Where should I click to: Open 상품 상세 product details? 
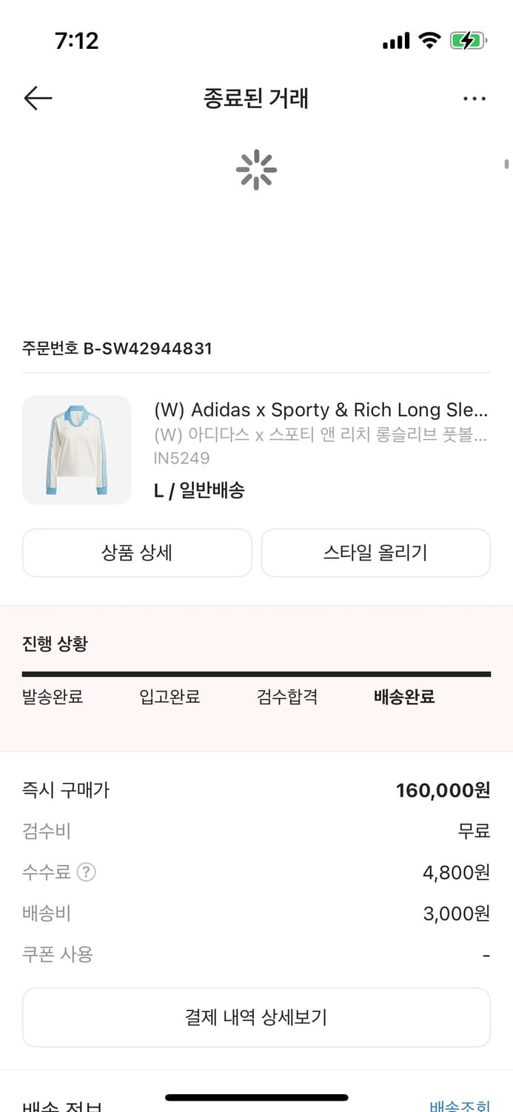tap(137, 553)
